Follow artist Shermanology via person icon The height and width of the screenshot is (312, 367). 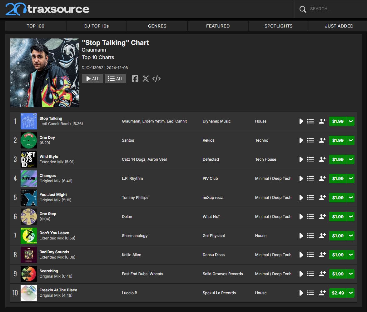[x=322, y=236]
